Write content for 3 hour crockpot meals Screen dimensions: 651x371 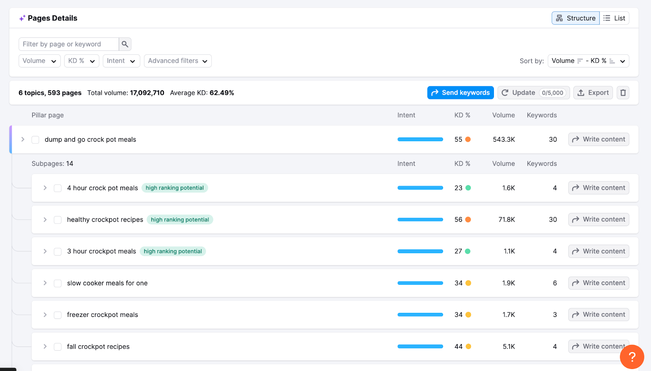(x=599, y=251)
